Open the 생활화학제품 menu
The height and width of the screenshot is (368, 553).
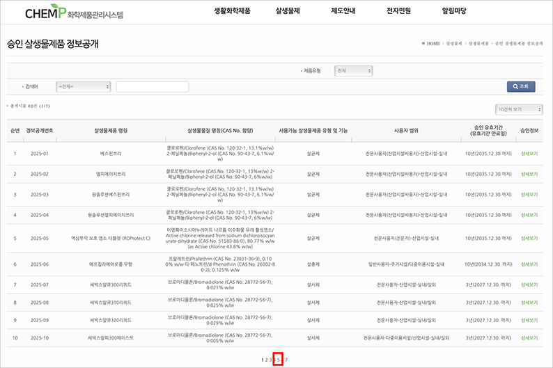232,11
